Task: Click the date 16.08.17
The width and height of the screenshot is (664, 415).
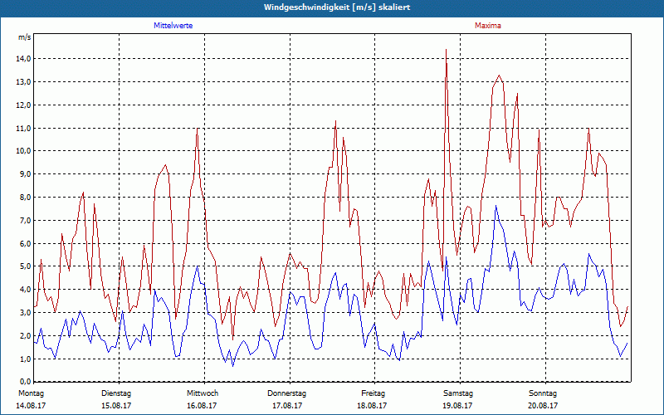Action: tap(202, 406)
